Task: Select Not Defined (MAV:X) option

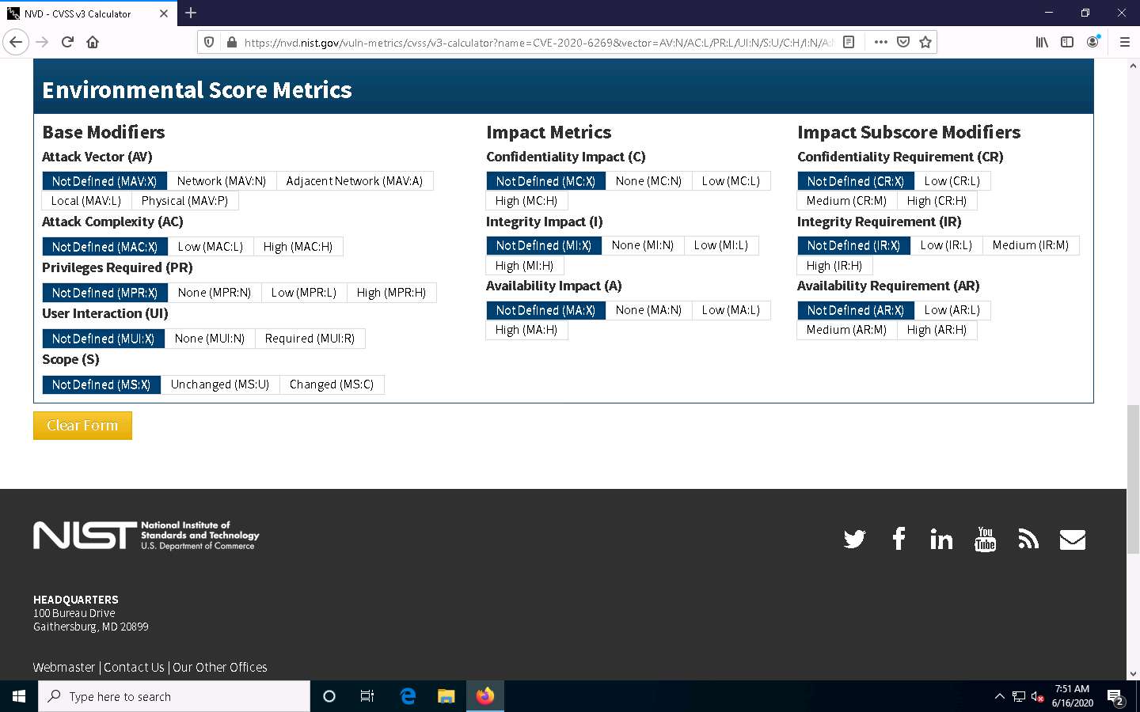Action: [x=104, y=181]
